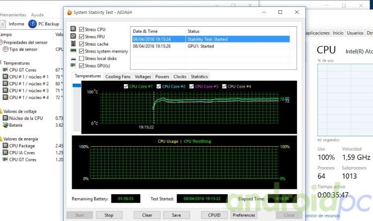
Task: Click the GPU icon beside Stress GPU(s)
Action: click(73, 65)
